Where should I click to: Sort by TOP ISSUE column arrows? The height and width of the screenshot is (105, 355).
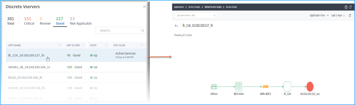click(142, 45)
